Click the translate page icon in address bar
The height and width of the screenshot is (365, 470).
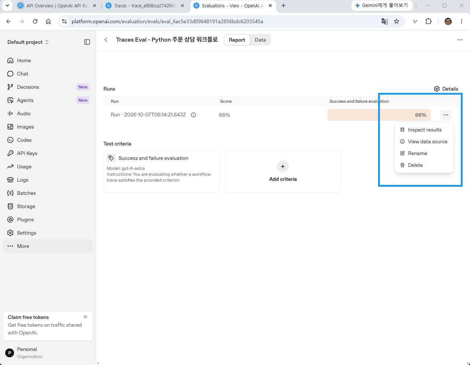pyautogui.click(x=385, y=21)
